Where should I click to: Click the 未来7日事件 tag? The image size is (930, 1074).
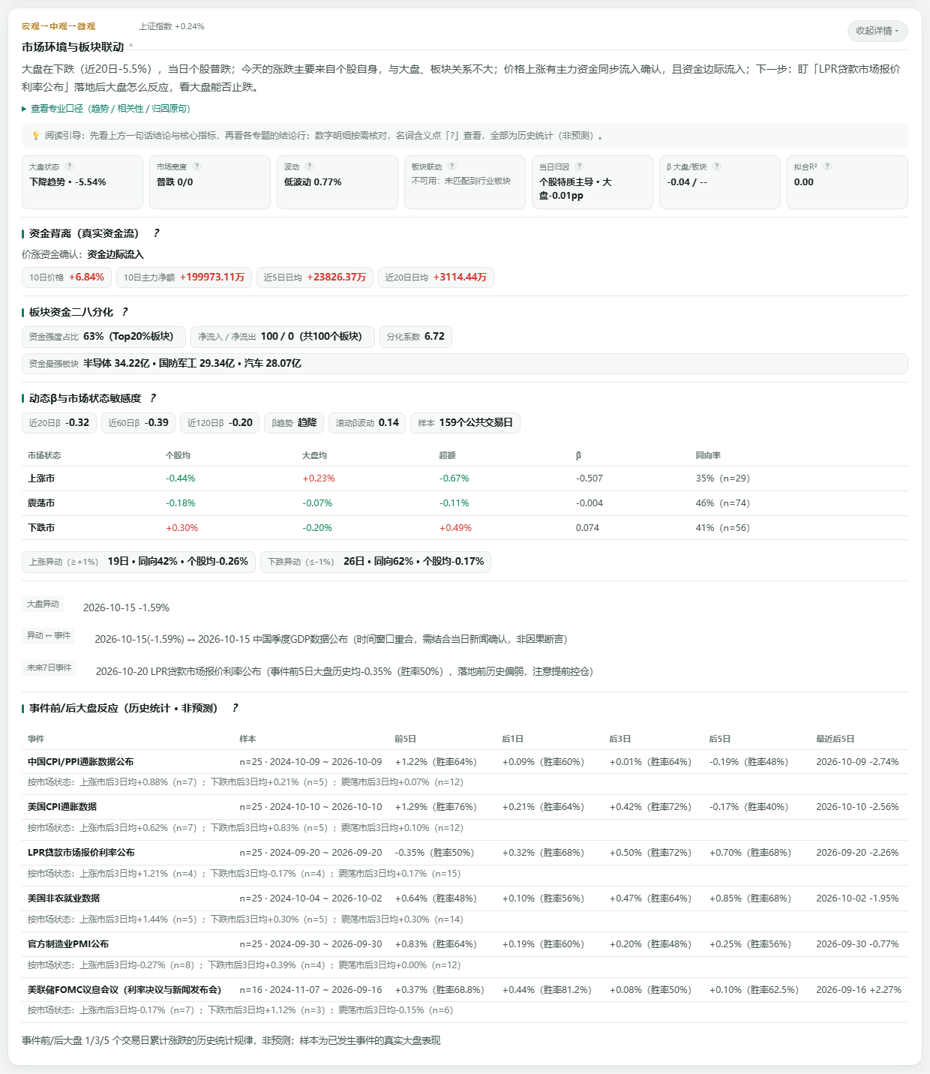pos(49,667)
